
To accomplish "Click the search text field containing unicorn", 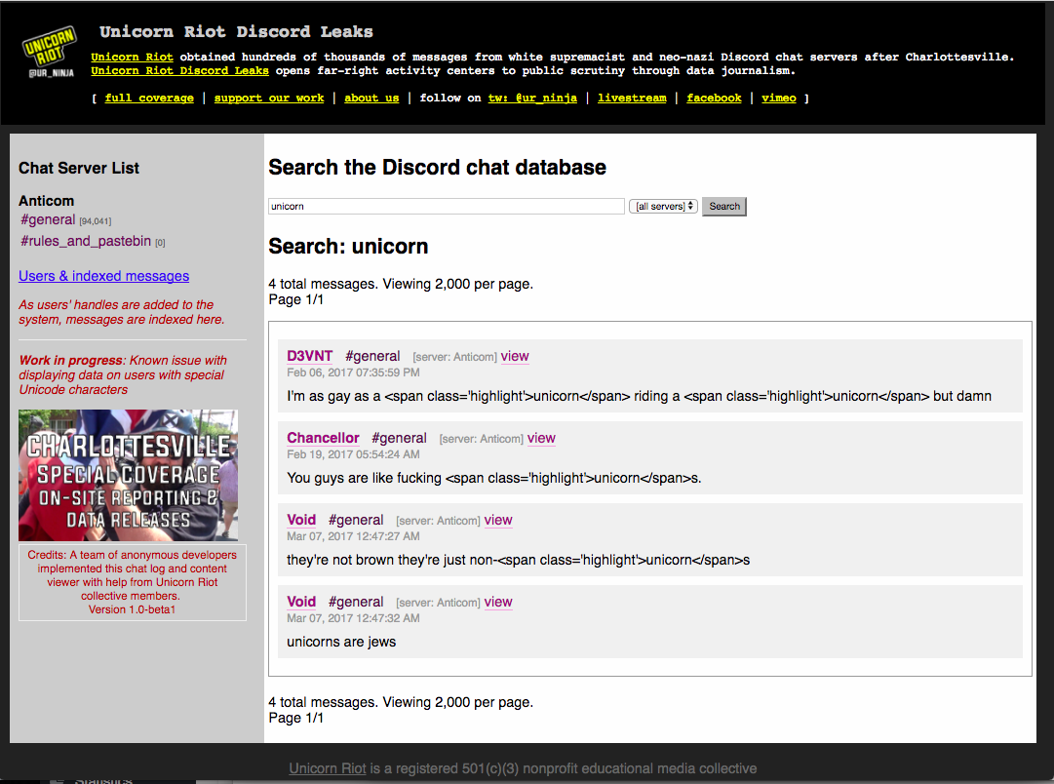I will coord(446,206).
